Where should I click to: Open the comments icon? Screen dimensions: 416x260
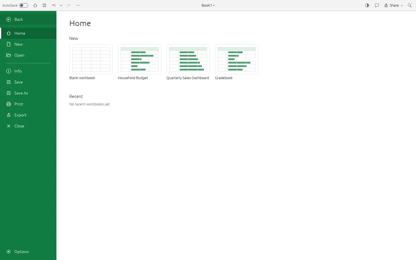click(x=377, y=5)
